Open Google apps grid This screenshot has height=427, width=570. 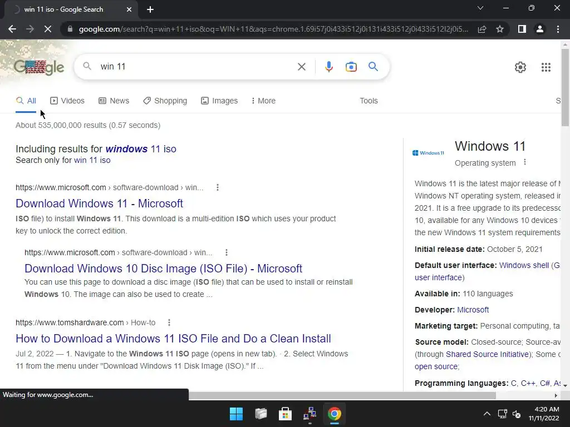coord(546,67)
